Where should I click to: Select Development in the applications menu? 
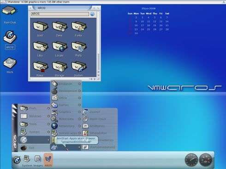coord(66,91)
